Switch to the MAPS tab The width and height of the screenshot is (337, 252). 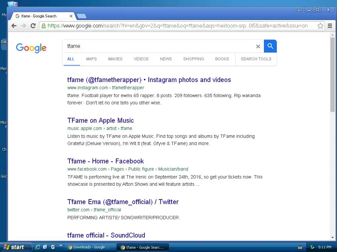[91, 59]
